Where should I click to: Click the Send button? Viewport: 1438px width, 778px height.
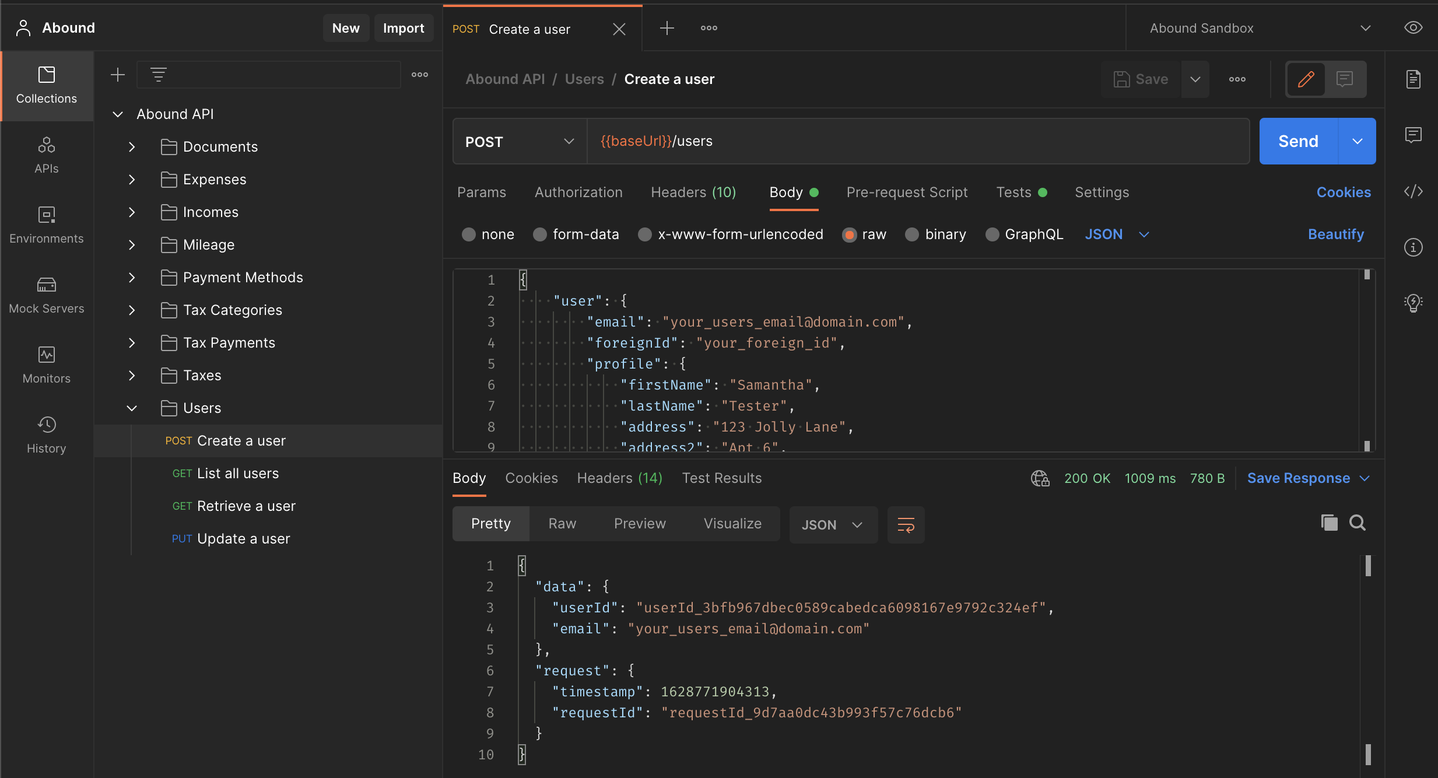(1299, 142)
